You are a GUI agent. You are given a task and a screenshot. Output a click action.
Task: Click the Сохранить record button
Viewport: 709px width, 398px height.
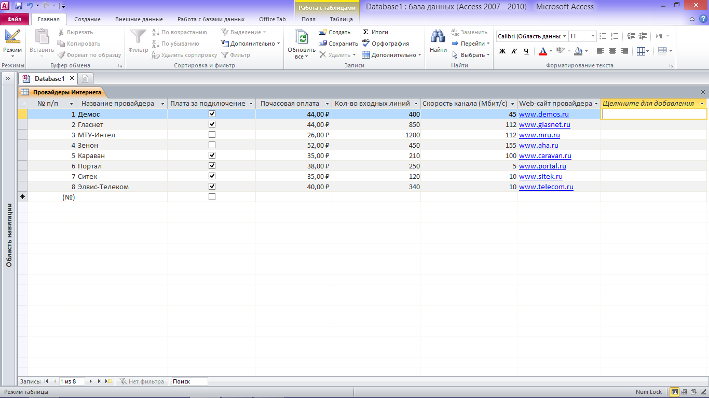tap(338, 44)
